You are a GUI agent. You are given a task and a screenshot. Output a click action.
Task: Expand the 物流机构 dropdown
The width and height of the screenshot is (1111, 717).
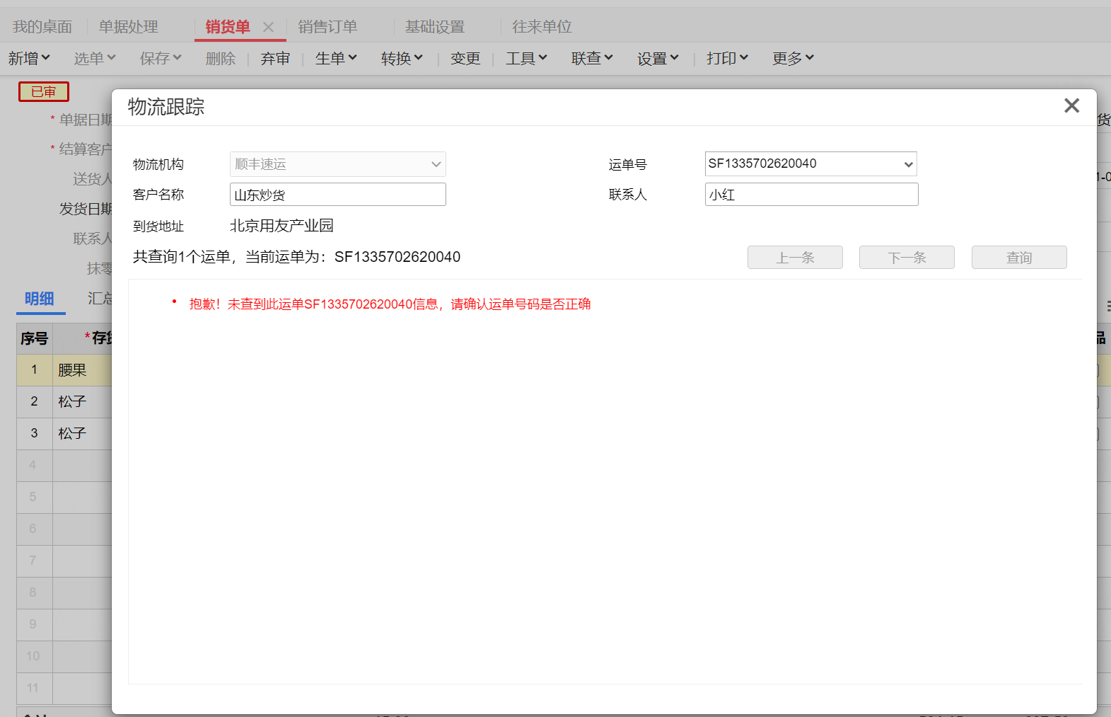tap(436, 164)
